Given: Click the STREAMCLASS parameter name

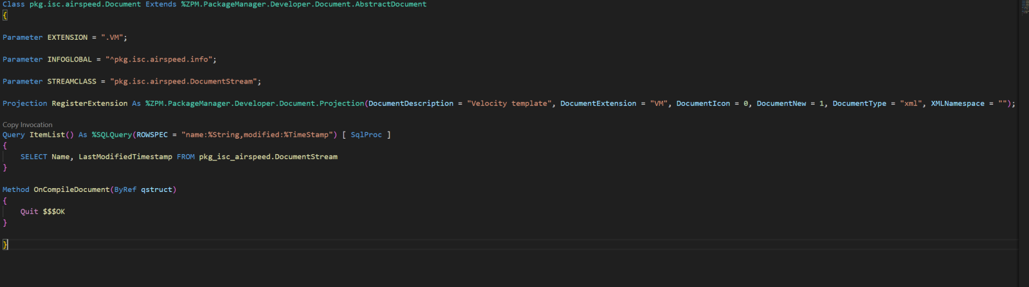Looking at the screenshot, I should (x=72, y=82).
